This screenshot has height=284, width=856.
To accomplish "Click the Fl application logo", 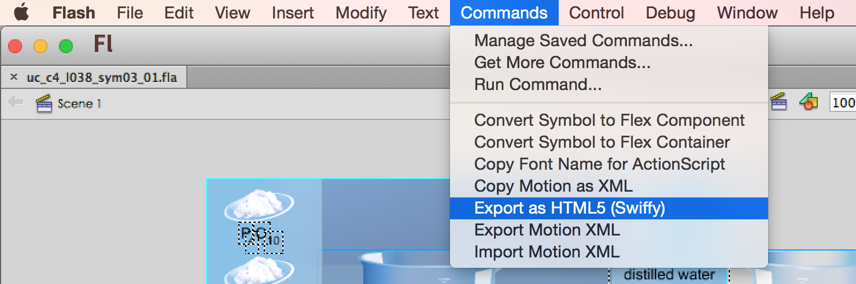I will [x=103, y=44].
